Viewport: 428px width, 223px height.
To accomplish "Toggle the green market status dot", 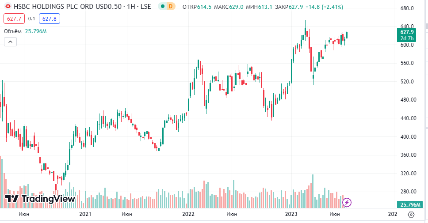I will pos(163,6).
